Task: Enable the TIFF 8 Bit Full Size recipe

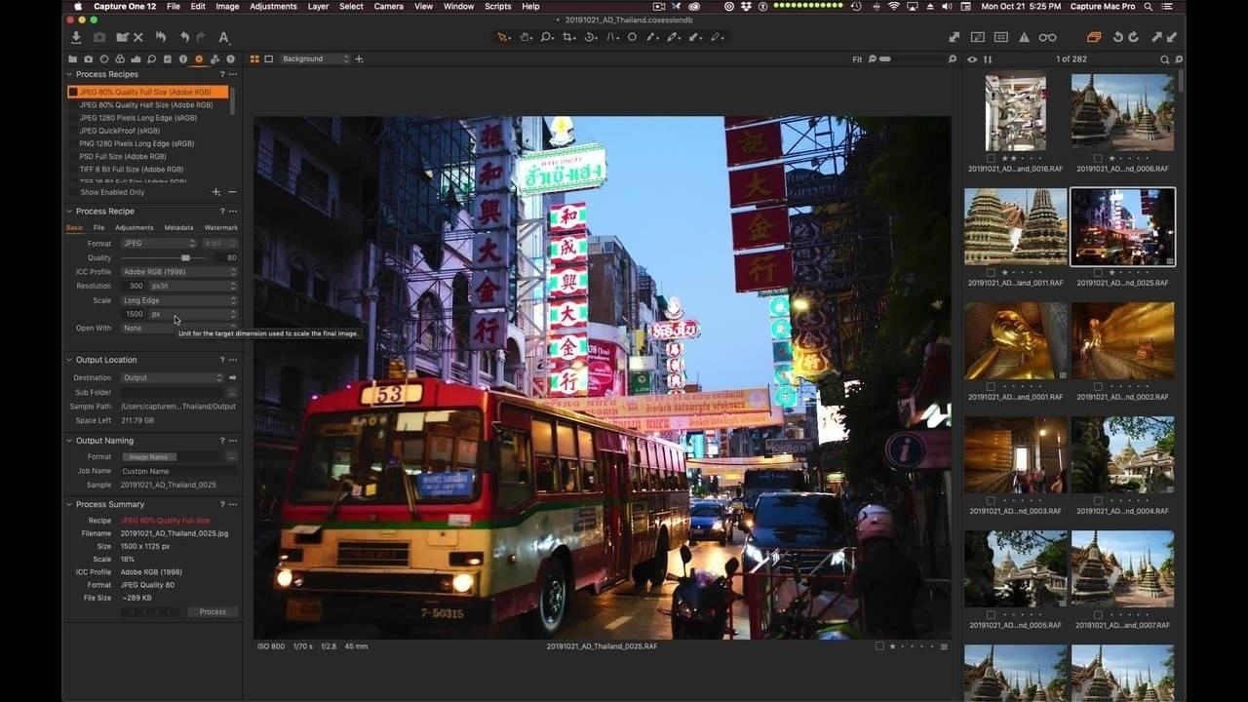Action: click(73, 169)
